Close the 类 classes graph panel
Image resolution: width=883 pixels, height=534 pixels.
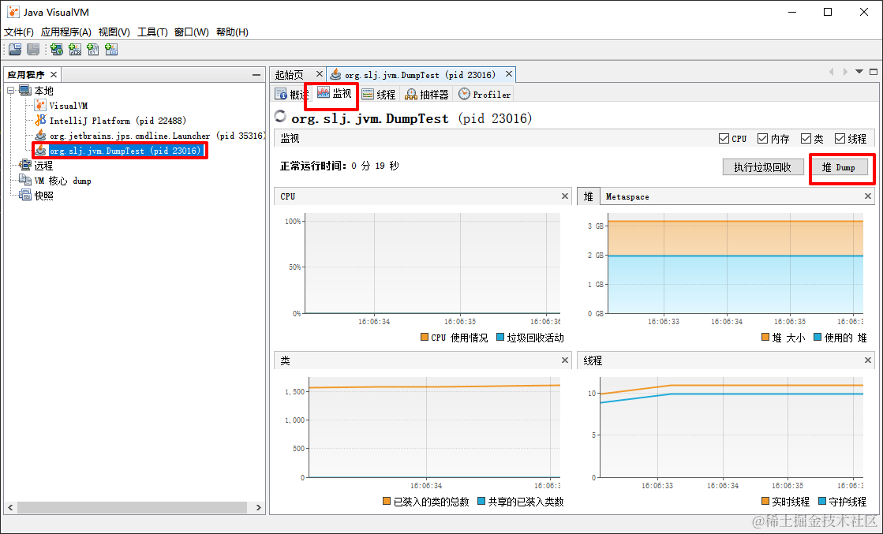[565, 360]
